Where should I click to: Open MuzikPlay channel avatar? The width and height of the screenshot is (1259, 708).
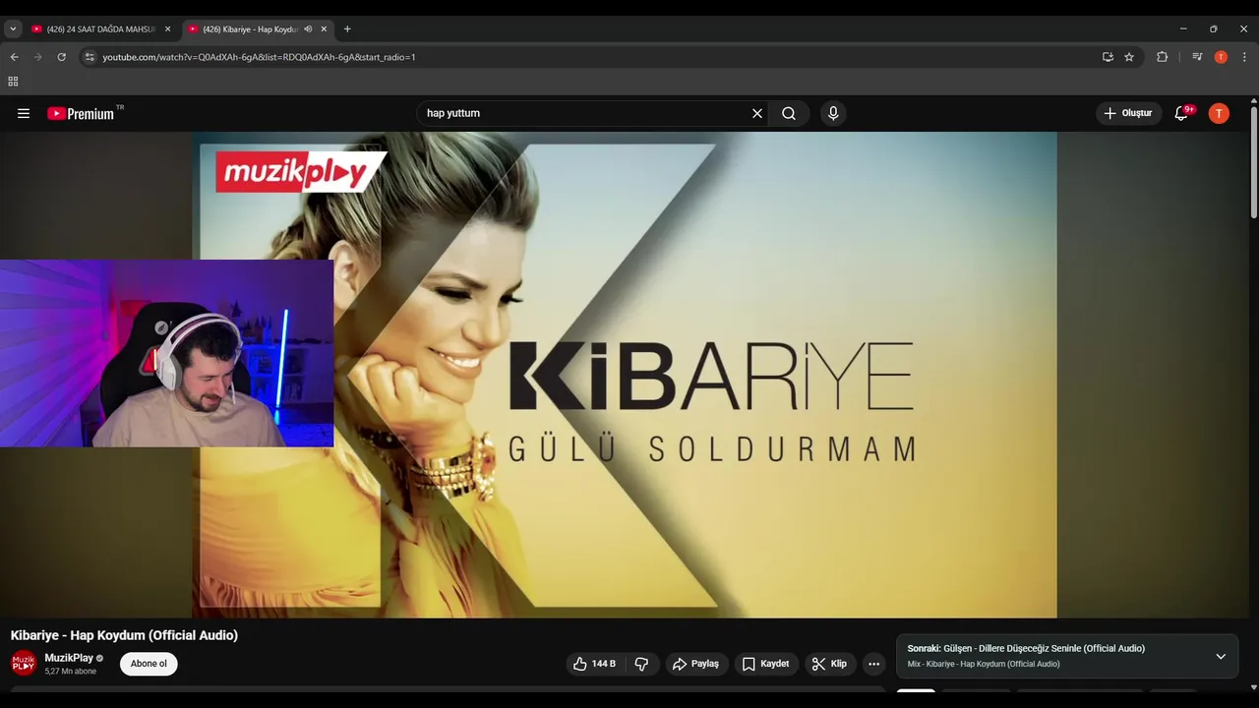[x=24, y=664]
